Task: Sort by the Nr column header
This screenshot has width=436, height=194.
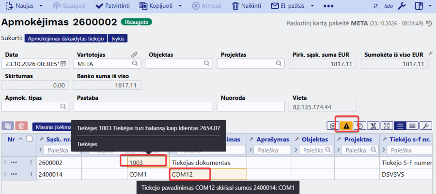Action: point(11,139)
